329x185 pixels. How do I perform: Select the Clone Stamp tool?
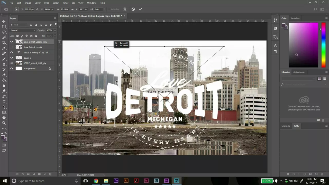point(4,64)
